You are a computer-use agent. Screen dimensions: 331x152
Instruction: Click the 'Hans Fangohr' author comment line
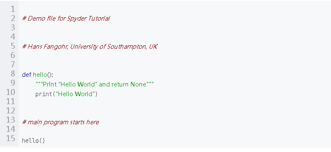click(90, 47)
